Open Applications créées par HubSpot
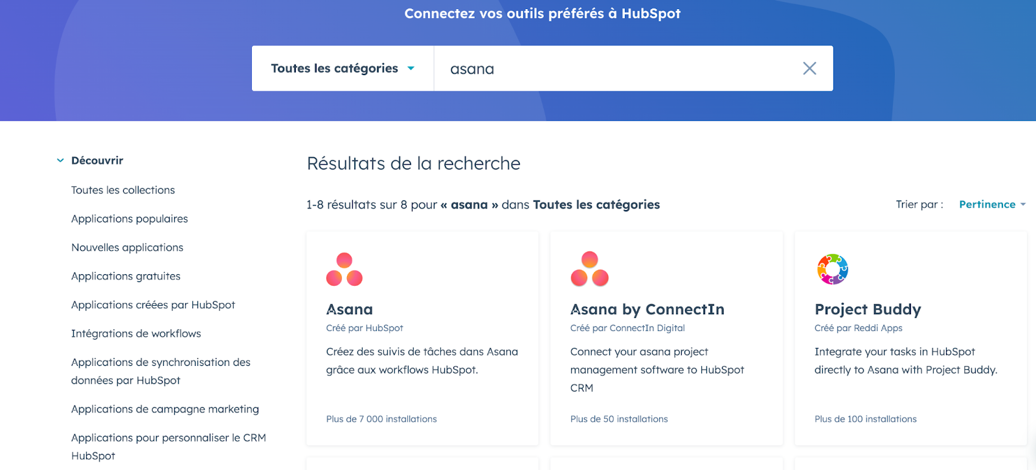1036x470 pixels. click(x=153, y=305)
